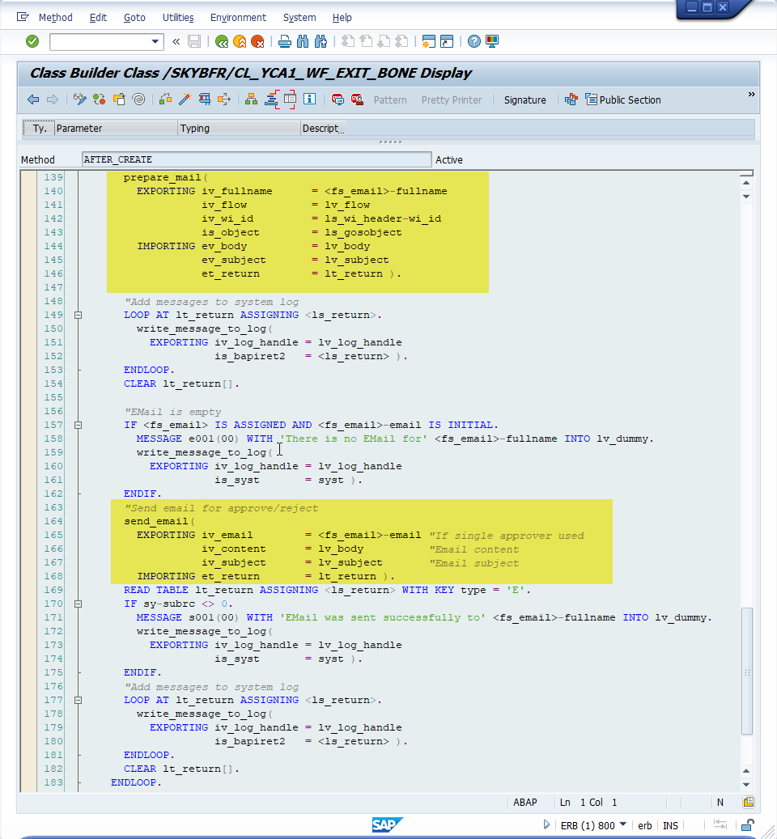Collapse the LOOP block at line 149

[79, 316]
